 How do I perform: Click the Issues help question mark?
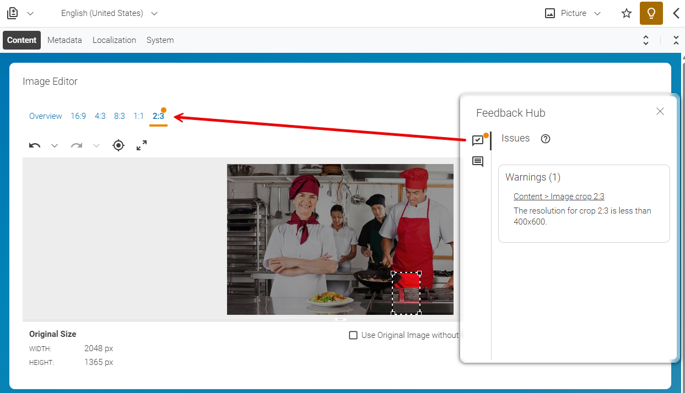point(546,139)
